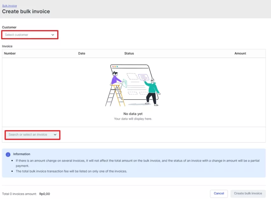The width and height of the screenshot is (271, 199).
Task: Click the chevron in Select customer field
Action: pos(53,35)
